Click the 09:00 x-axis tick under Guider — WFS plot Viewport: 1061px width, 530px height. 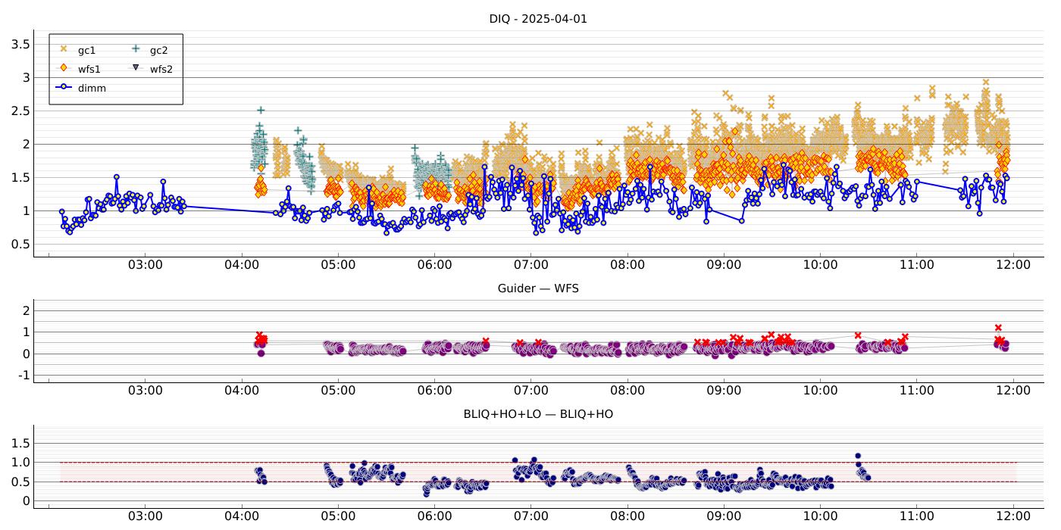click(x=724, y=391)
